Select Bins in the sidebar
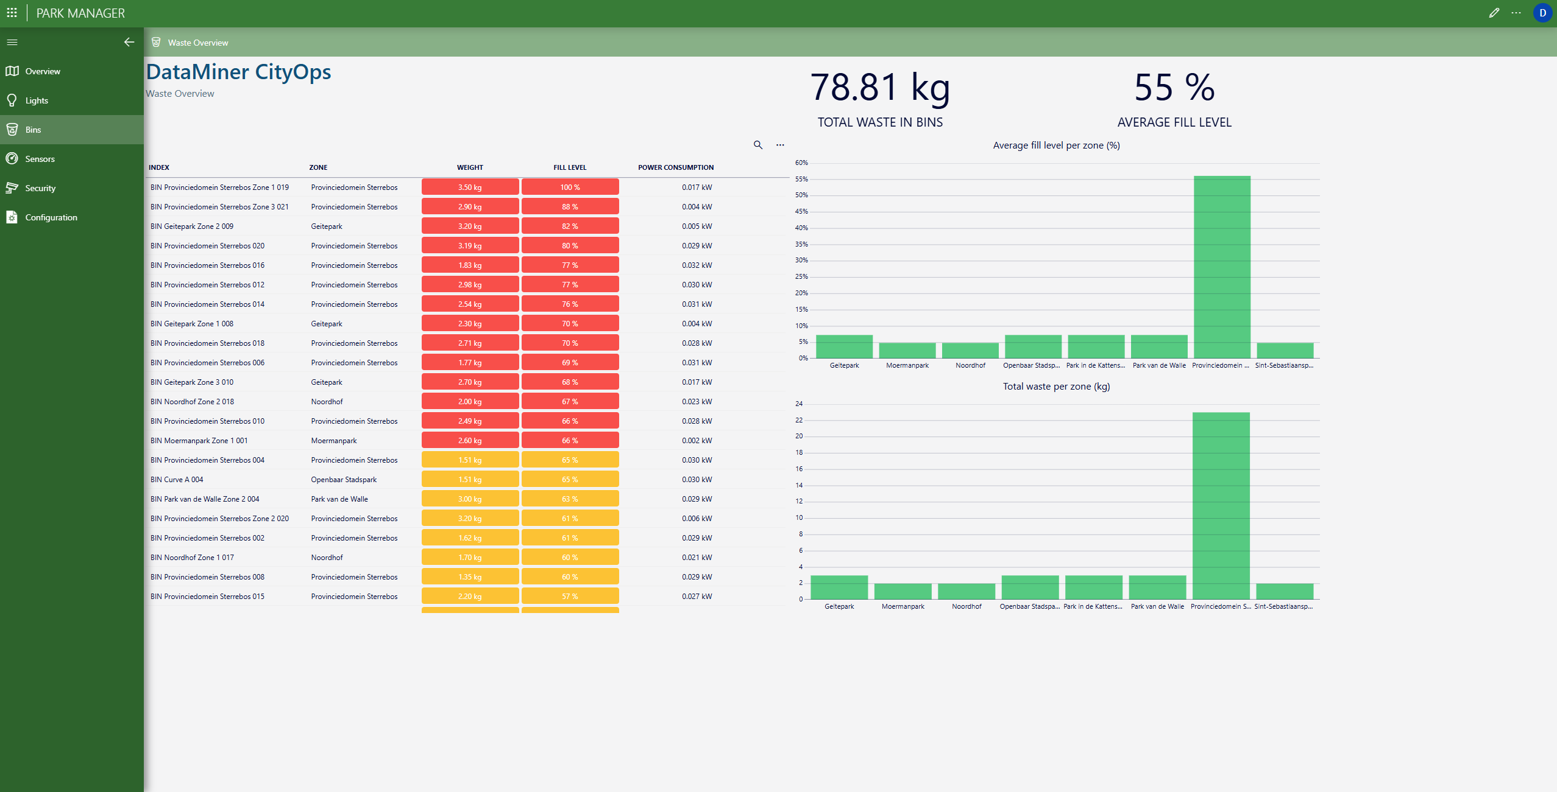The height and width of the screenshot is (792, 1557). 34,130
